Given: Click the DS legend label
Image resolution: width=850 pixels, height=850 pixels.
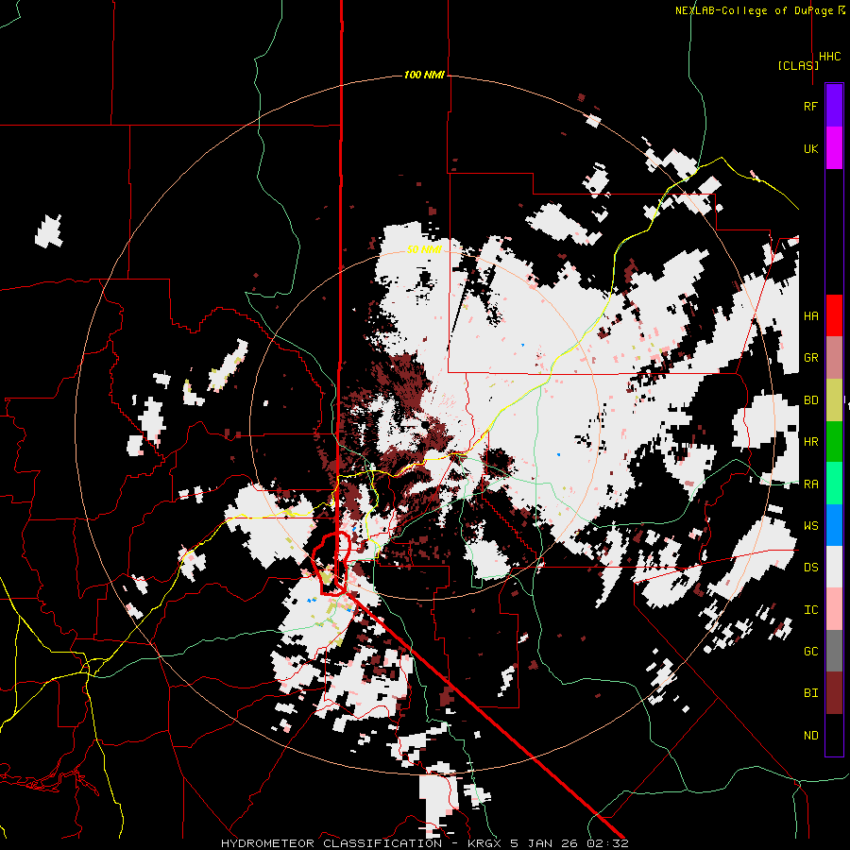Looking at the screenshot, I should 810,568.
